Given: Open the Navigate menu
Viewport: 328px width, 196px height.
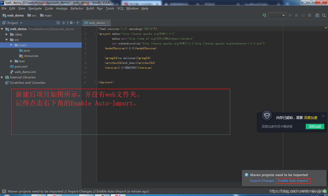Looking at the screenshot, I should (x=35, y=8).
